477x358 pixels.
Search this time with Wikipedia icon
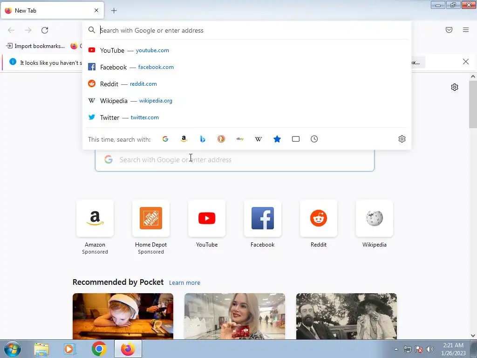259,139
